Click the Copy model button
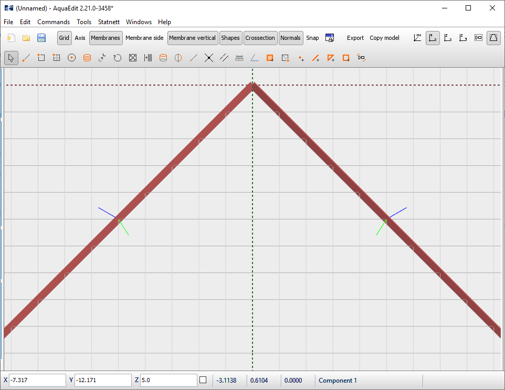Image resolution: width=505 pixels, height=390 pixels. tap(385, 38)
